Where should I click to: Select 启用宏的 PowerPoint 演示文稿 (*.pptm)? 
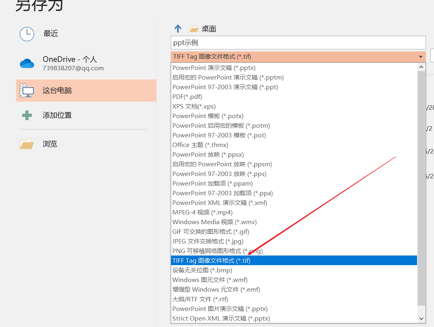pyautogui.click(x=294, y=77)
